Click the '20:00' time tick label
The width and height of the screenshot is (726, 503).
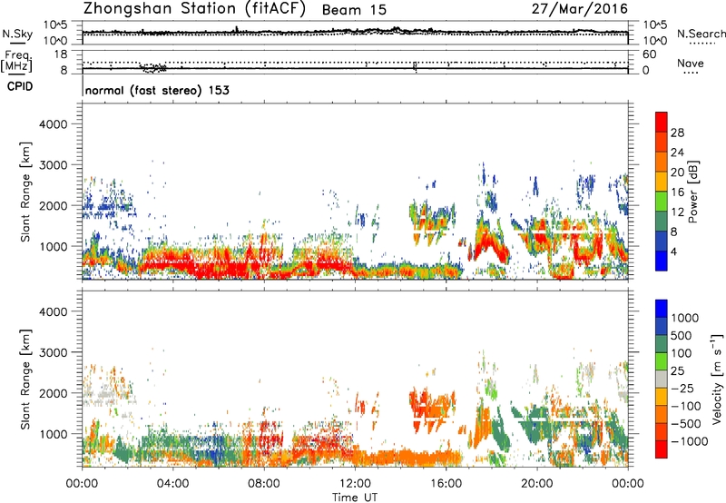536,484
